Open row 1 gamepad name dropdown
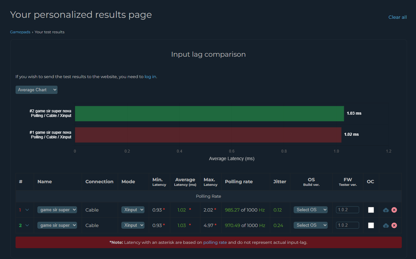The width and height of the screenshot is (416, 259). pos(57,210)
